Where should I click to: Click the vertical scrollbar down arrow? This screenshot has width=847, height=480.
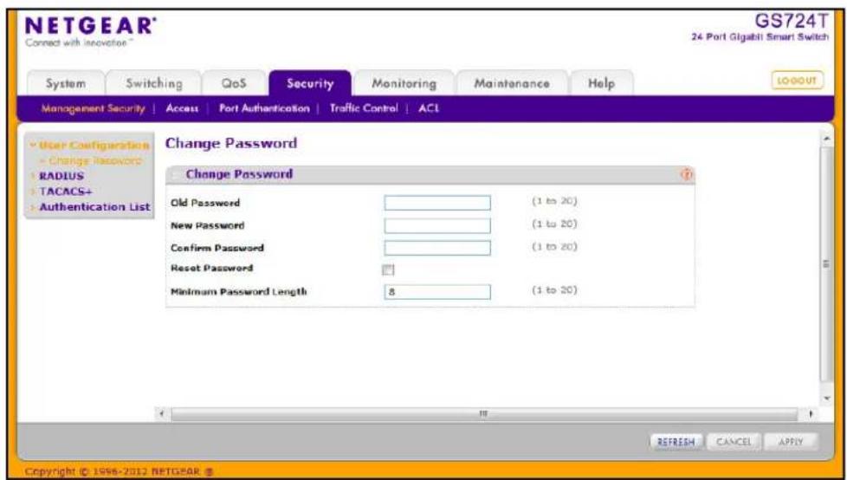coord(826,399)
